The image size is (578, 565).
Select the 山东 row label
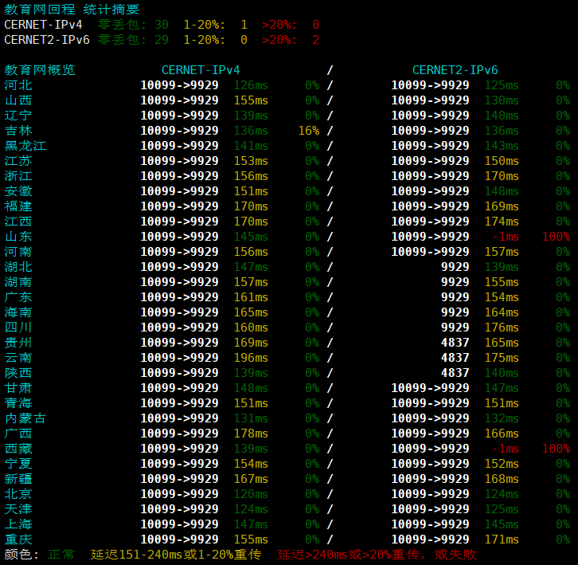tap(18, 237)
